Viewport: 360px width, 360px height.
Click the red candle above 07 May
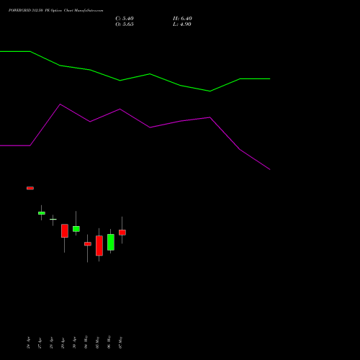122,233
